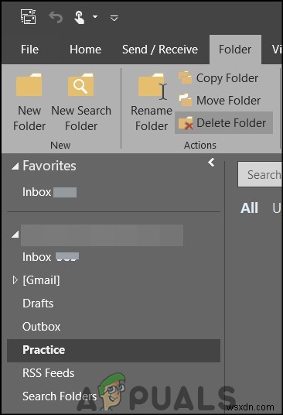283x415 pixels.
Task: Toggle Touch/Mouse mode icon
Action: [x=79, y=17]
